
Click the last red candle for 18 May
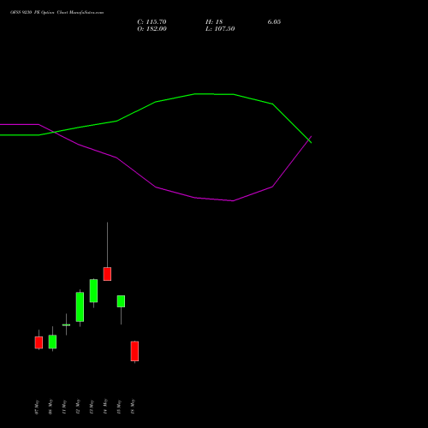pyautogui.click(x=134, y=351)
